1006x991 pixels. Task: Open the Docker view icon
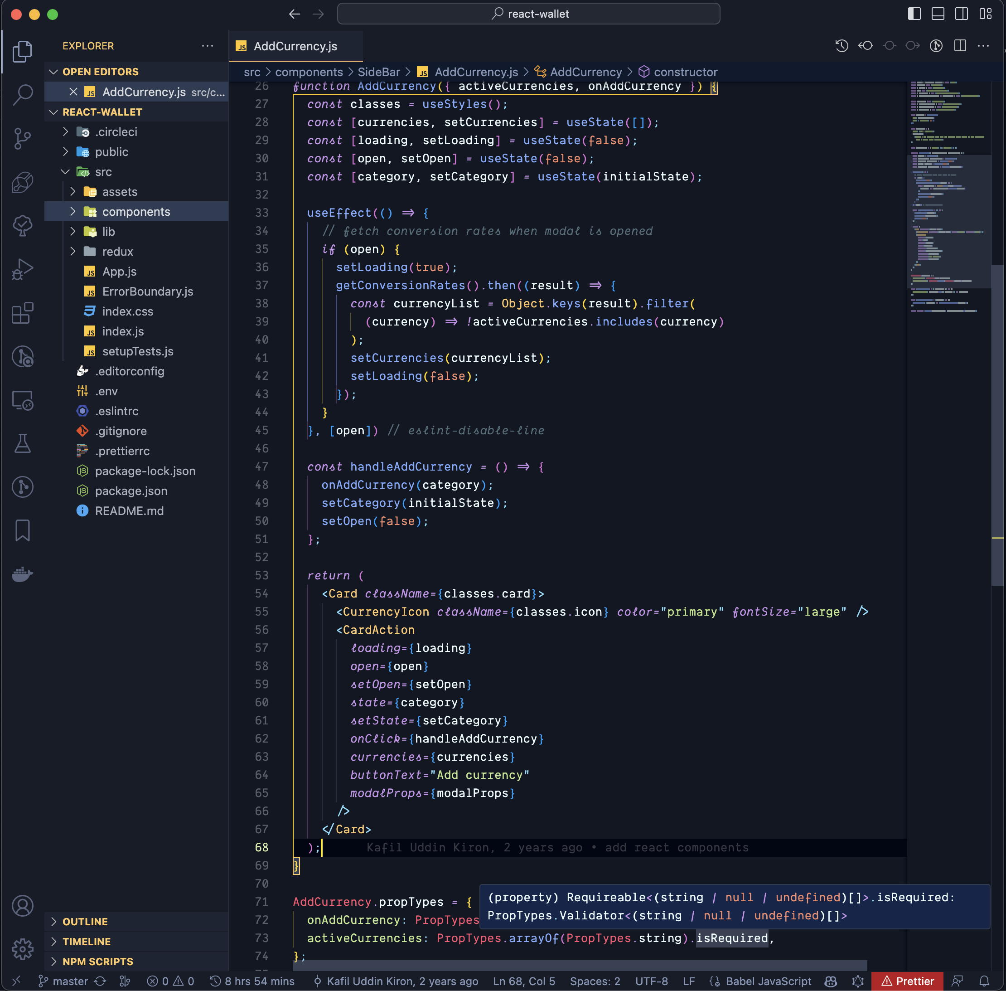click(22, 574)
